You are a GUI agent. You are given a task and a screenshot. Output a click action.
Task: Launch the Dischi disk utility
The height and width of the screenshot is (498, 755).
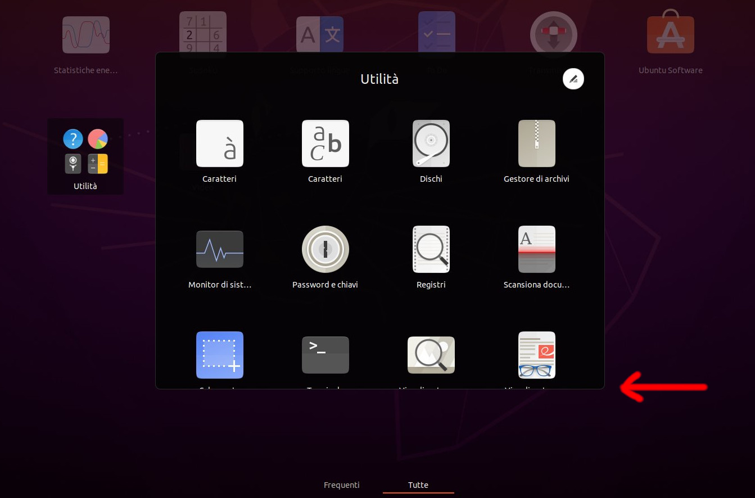coord(431,143)
